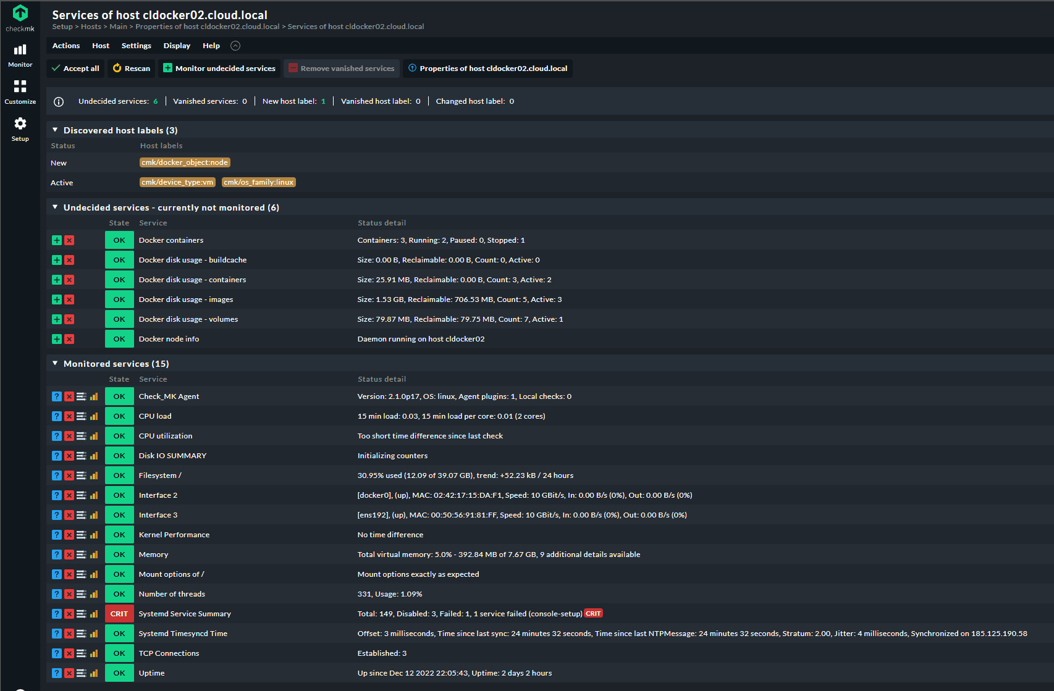Open the Monitor sidebar menu
Image resolution: width=1054 pixels, height=691 pixels.
(20, 55)
